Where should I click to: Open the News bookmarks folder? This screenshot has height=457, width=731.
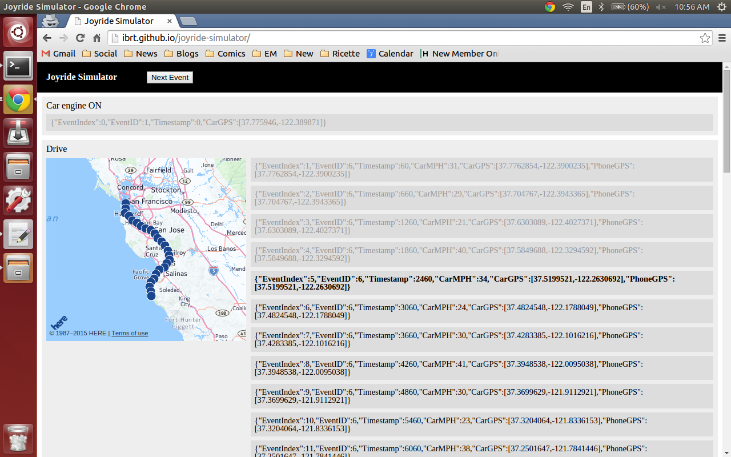[x=140, y=54]
